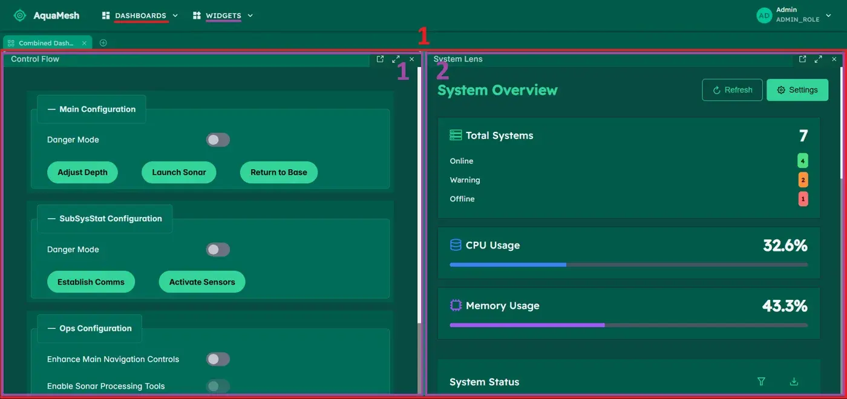This screenshot has width=847, height=399.
Task: Open System Overview Settings
Action: click(797, 90)
